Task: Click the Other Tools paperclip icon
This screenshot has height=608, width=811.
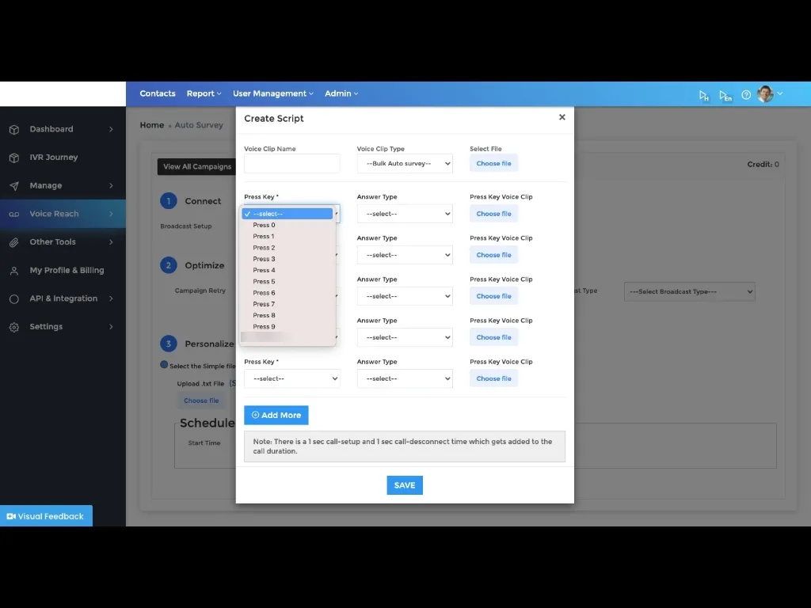Action: 14,242
